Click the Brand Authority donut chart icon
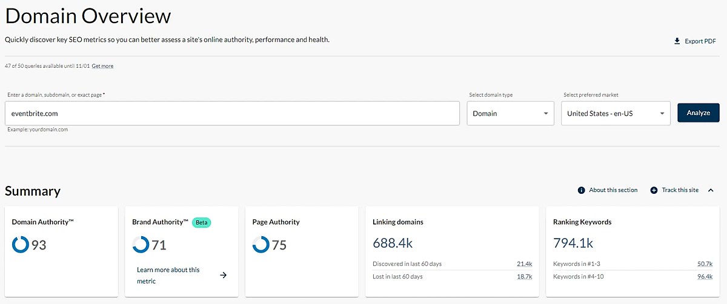Viewport: 727px width, 304px height. 141,245
